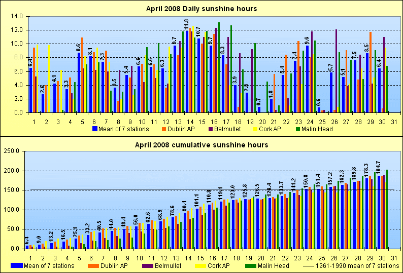
Task: Click the blue mean bar for day 14 daily
Action: 187,72
